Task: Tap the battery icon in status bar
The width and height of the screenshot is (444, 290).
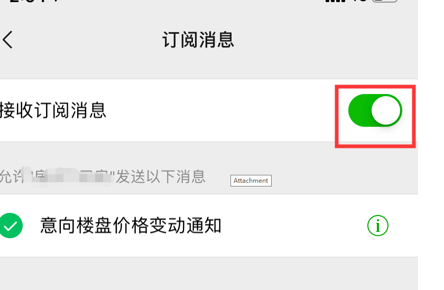Action: click(x=385, y=1)
